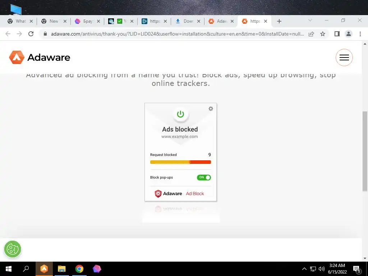The image size is (368, 276).
Task: Open Adaware app from taskbar
Action: coord(44,269)
